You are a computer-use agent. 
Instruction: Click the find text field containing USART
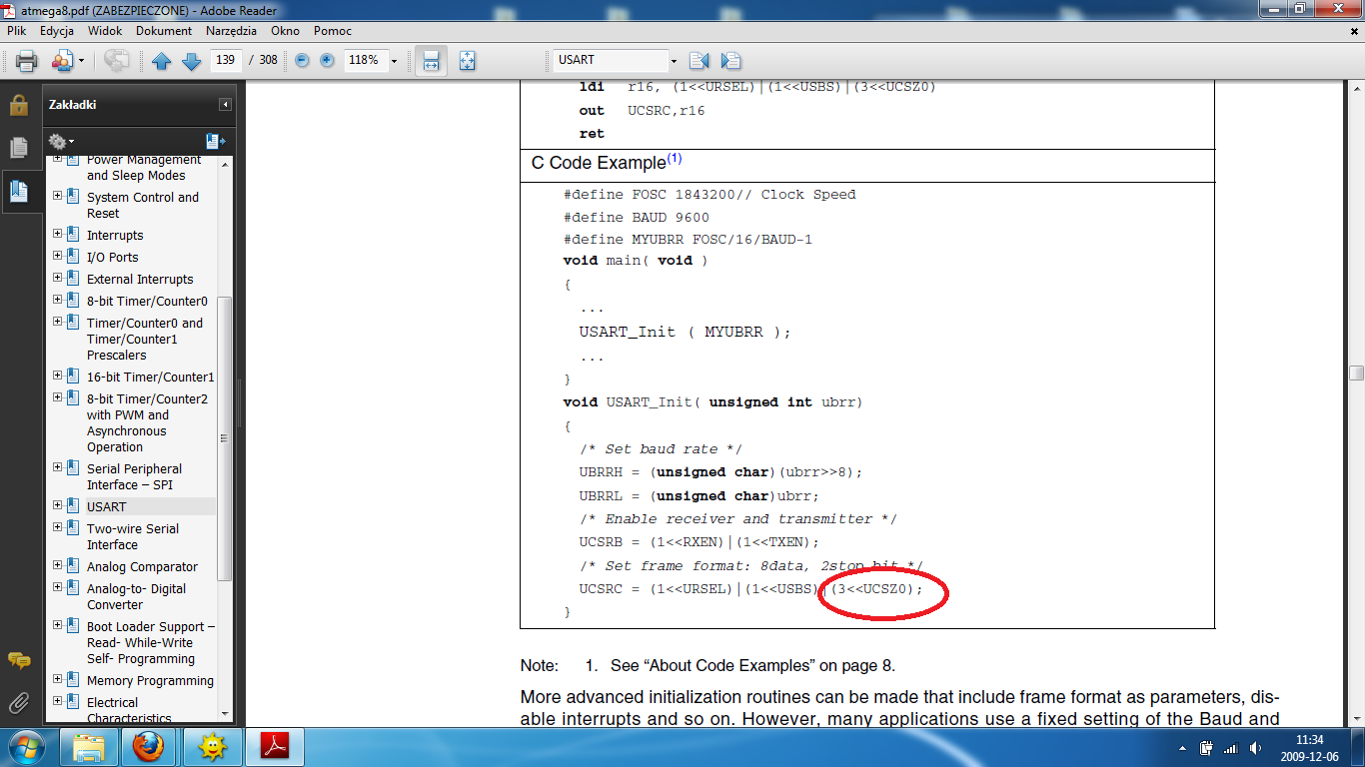tap(611, 60)
